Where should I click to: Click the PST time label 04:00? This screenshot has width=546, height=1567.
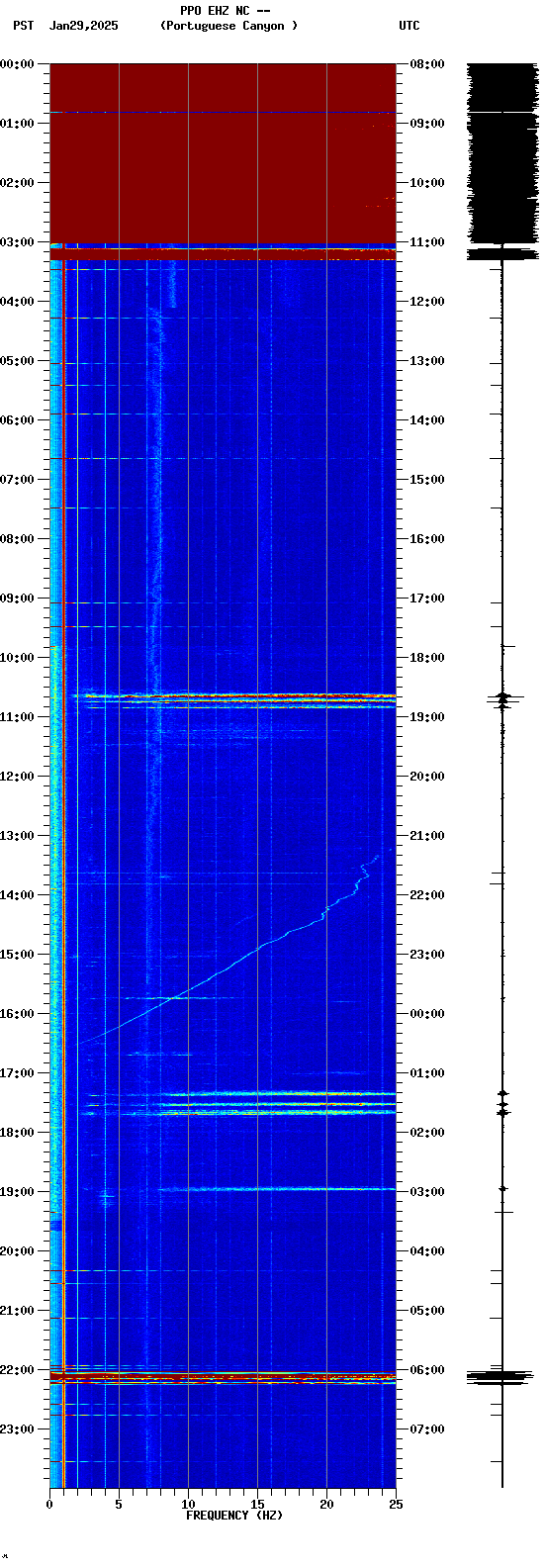[18, 301]
